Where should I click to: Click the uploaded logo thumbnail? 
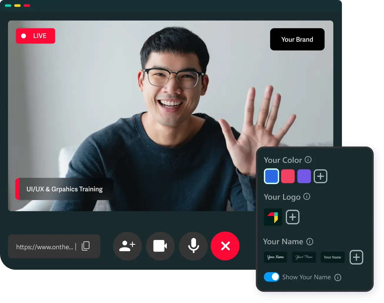pos(272,217)
